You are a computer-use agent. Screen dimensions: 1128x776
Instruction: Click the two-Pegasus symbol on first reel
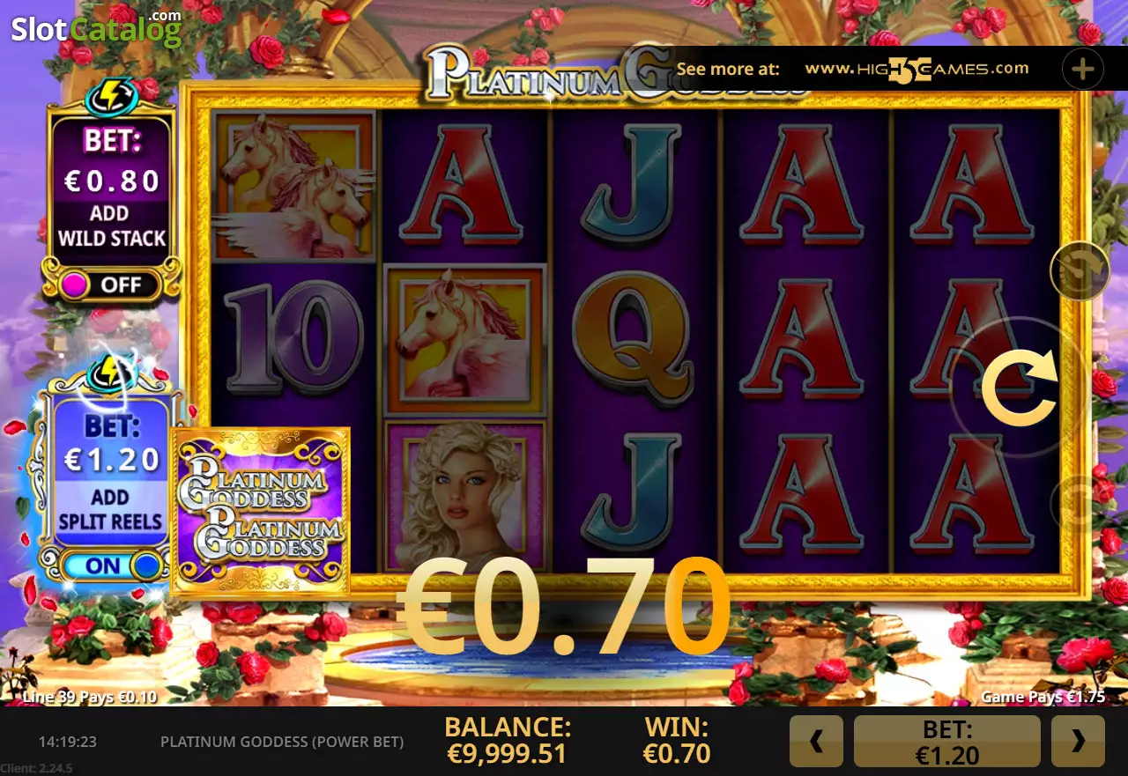pyautogui.click(x=294, y=186)
